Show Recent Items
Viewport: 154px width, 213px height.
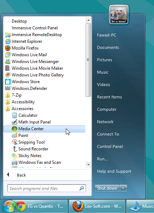(109, 97)
